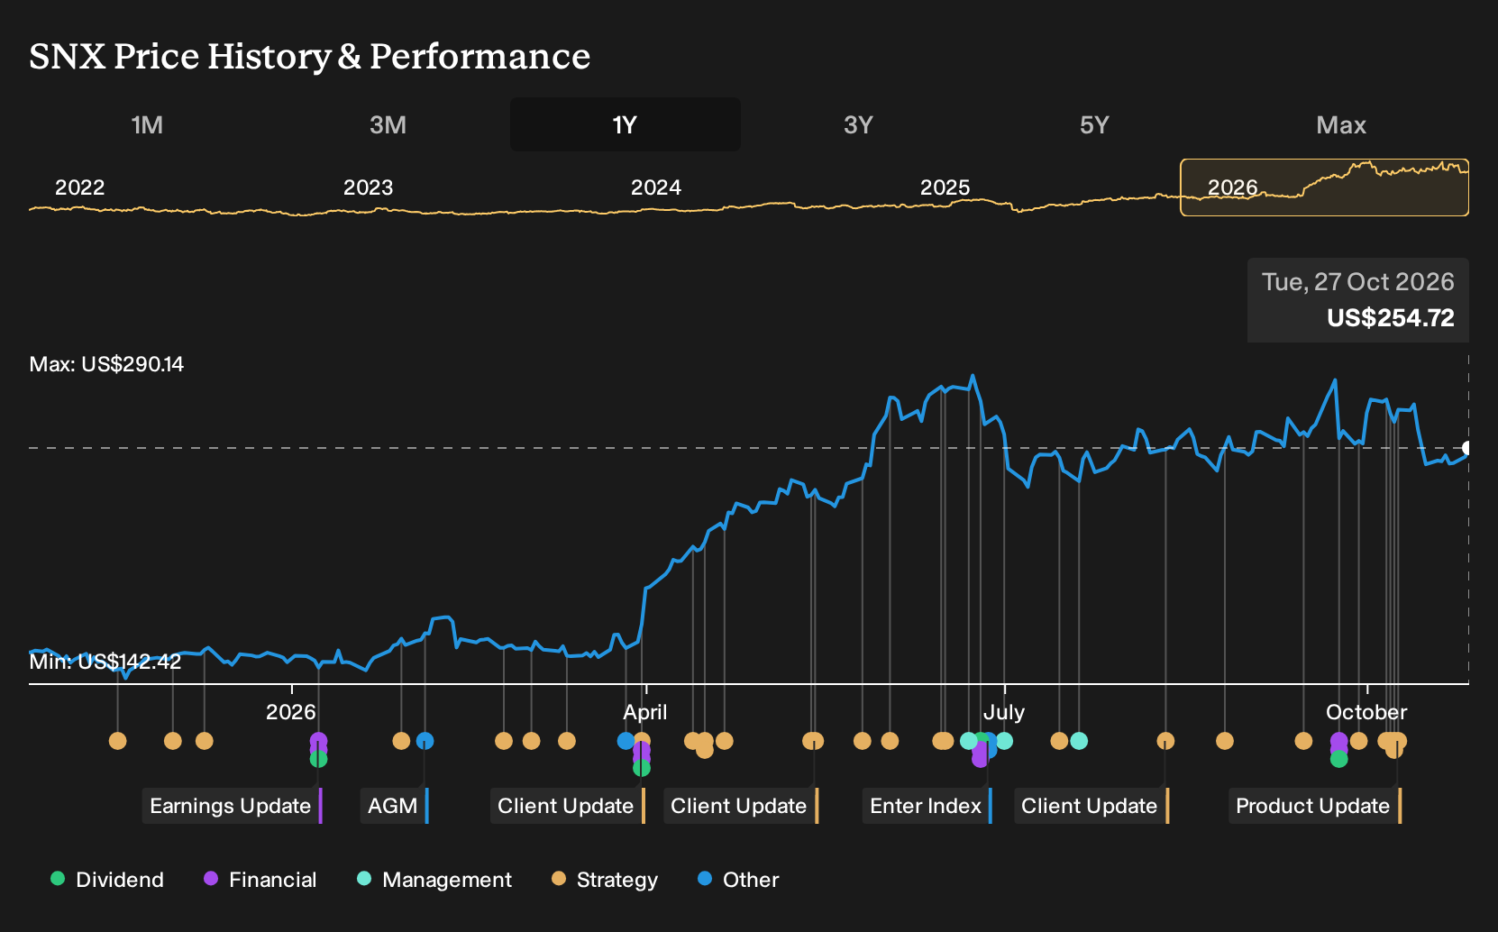Select the 3M time range tab

click(x=388, y=124)
